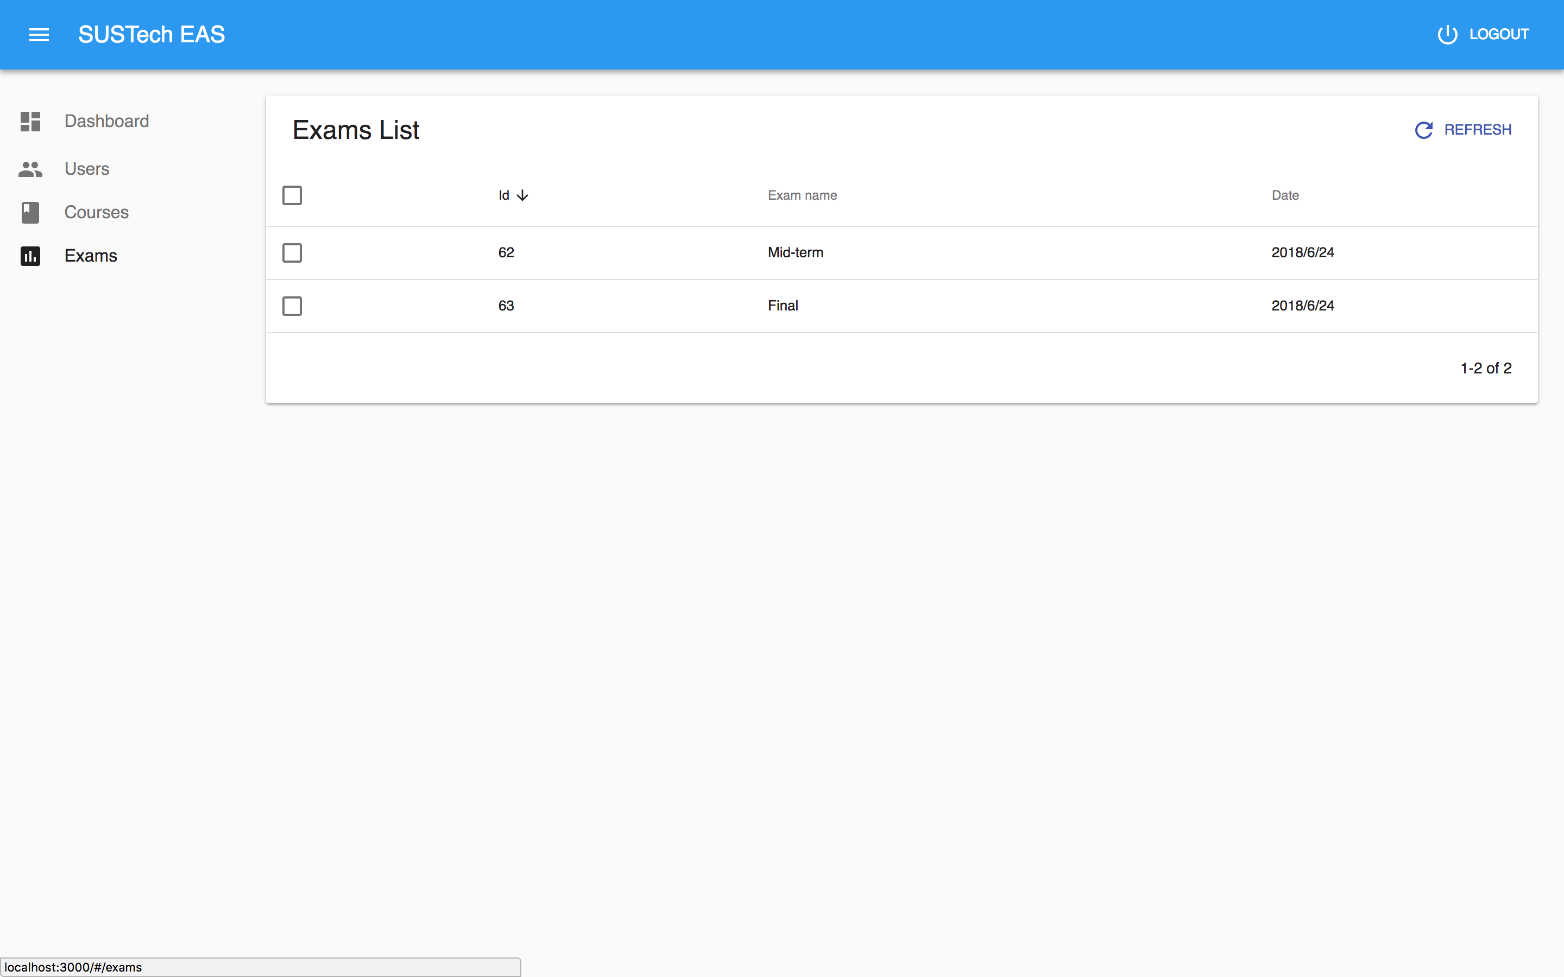Click the Courses book icon
This screenshot has height=977, width=1564.
(30, 213)
